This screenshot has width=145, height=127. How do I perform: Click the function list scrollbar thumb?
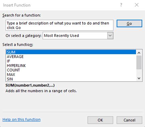click(x=139, y=63)
